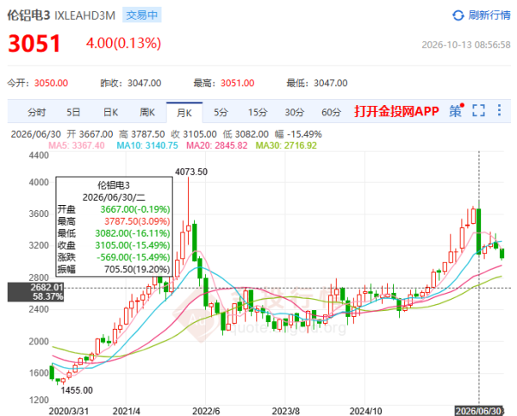
Task: Click the MA20: 2845.82 indicator label
Action: 216,146
